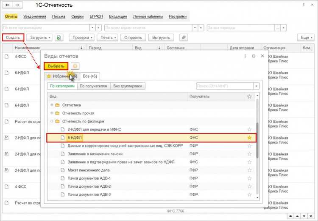The width and height of the screenshot is (318, 221).
Task: Open the Печать dropdown button
Action: [x=108, y=38]
